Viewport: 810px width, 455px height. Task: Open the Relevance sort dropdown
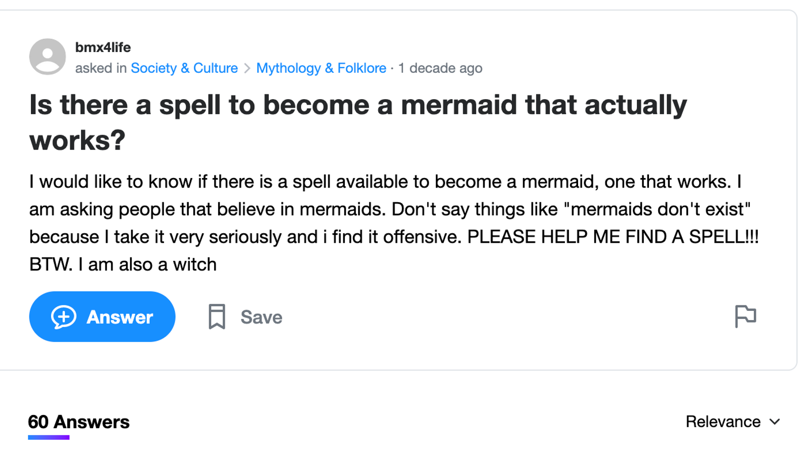(729, 422)
